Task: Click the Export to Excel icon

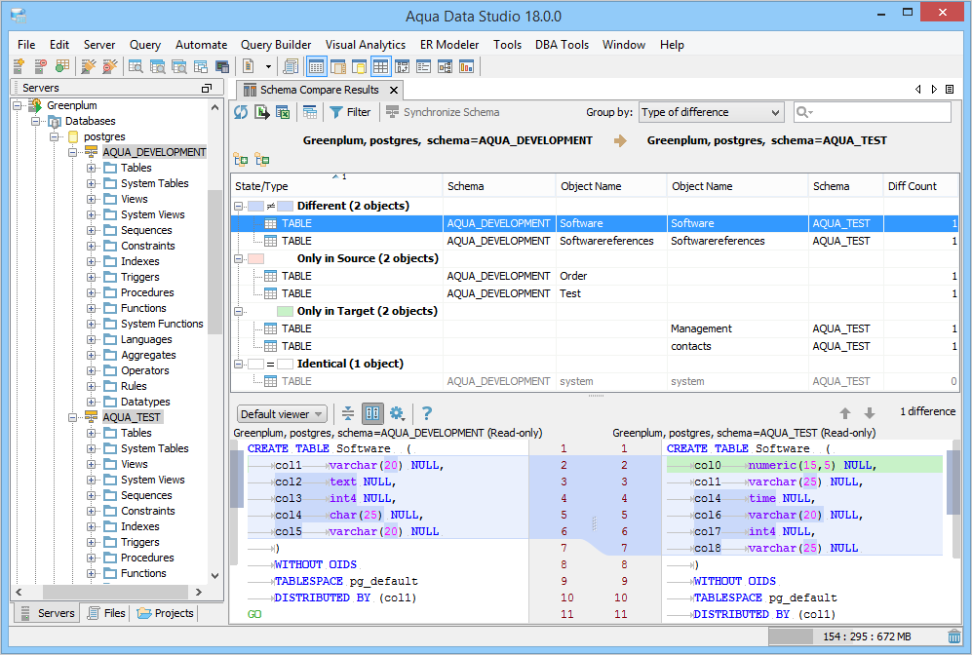Action: pyautogui.click(x=283, y=112)
